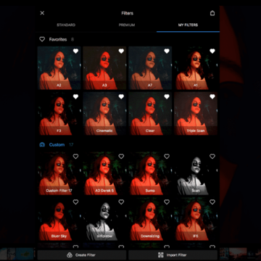
Task: Favorite the IF5 filter heart
Action: click(x=212, y=202)
